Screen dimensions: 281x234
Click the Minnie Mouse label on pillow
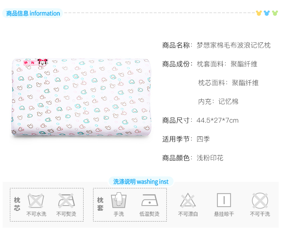(36, 63)
